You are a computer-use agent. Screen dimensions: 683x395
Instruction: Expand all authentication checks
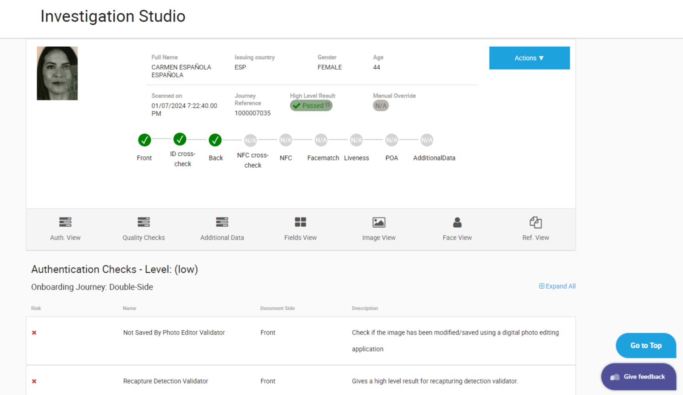(x=557, y=286)
